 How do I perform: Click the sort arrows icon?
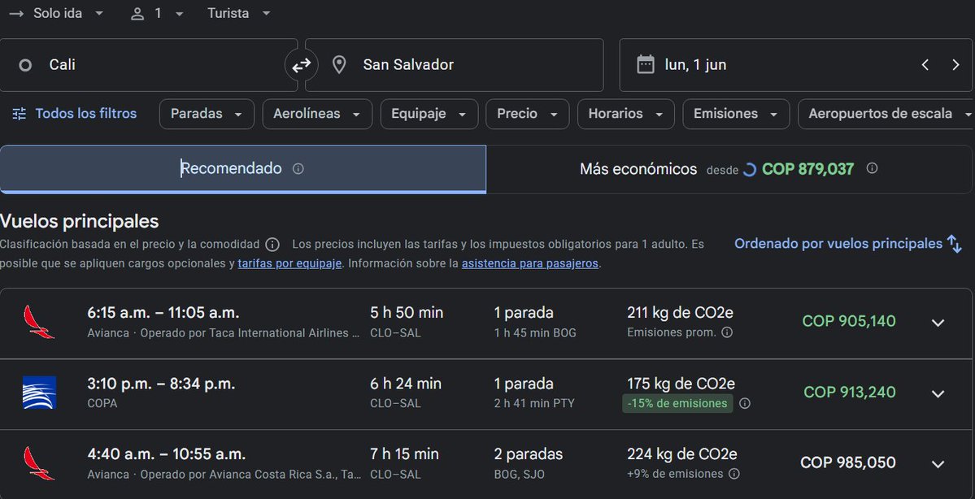click(x=955, y=244)
